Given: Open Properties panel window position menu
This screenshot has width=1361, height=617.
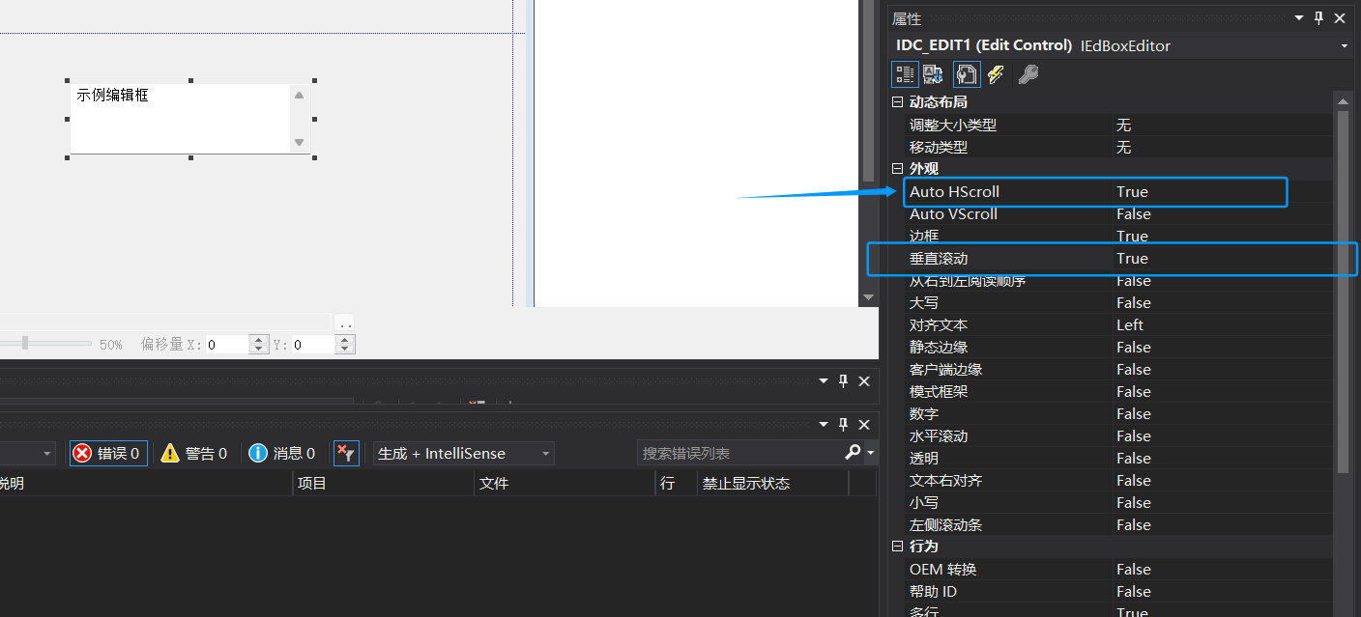Looking at the screenshot, I should tap(1300, 18).
